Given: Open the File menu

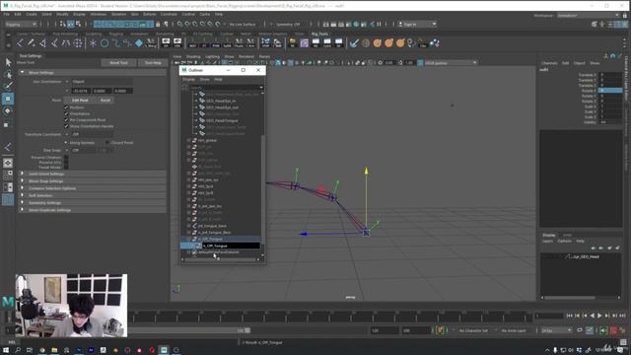Looking at the screenshot, I should click(x=7, y=14).
